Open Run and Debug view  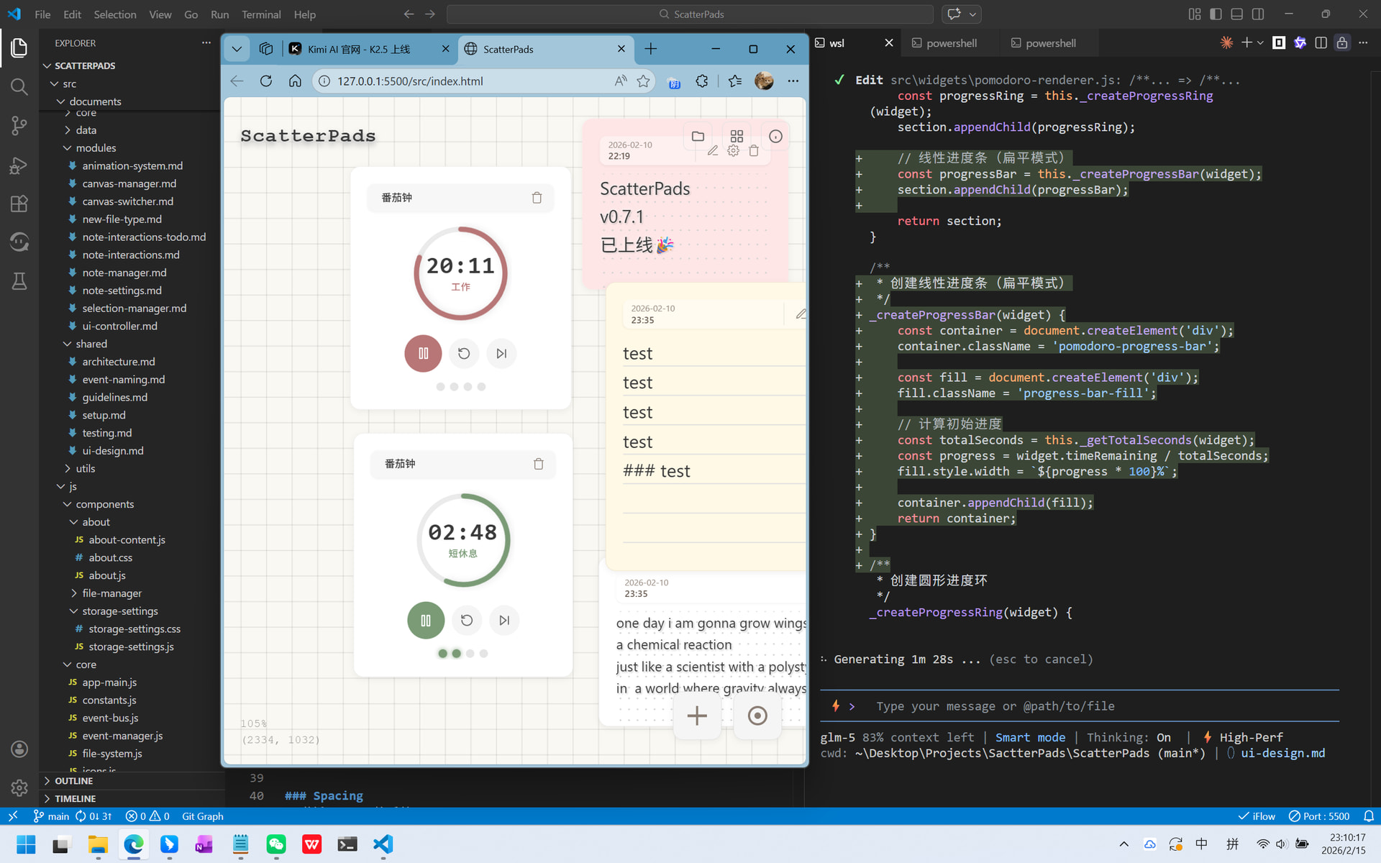click(x=19, y=165)
